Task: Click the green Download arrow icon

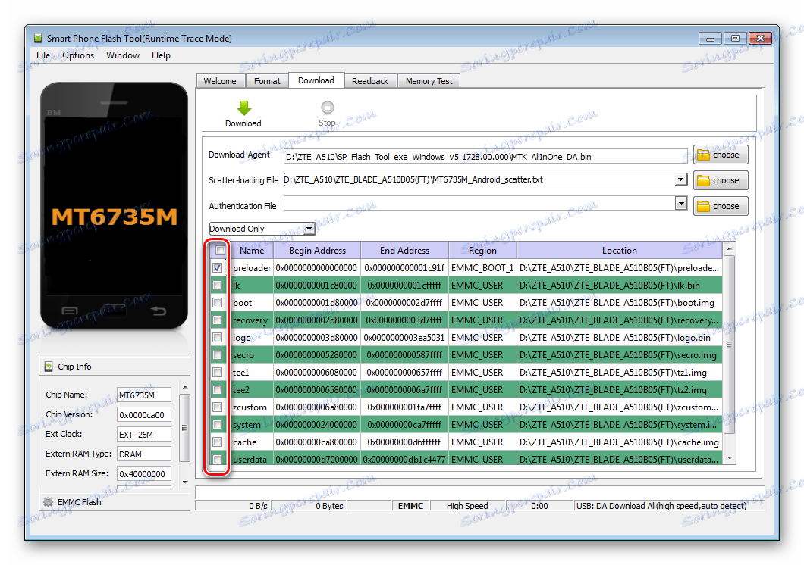Action: 243,108
